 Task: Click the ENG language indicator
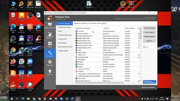click(156, 99)
